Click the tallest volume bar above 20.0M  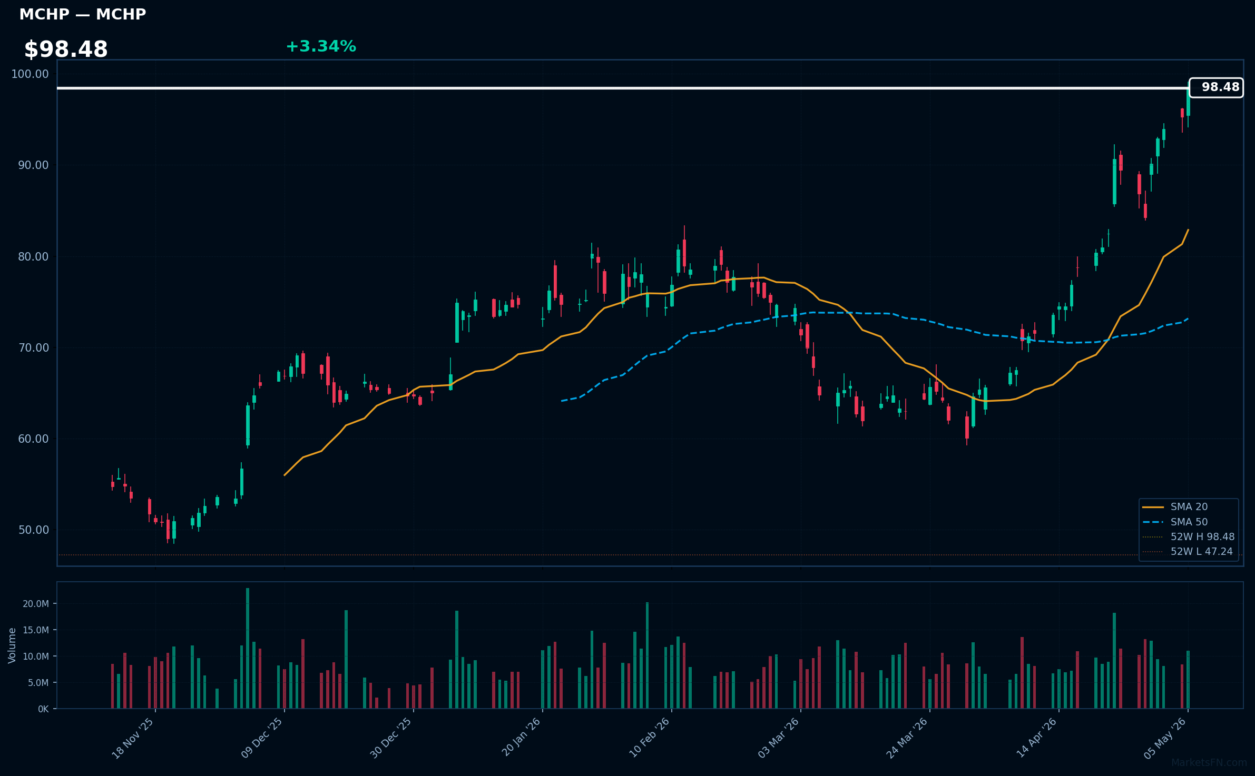click(x=248, y=648)
